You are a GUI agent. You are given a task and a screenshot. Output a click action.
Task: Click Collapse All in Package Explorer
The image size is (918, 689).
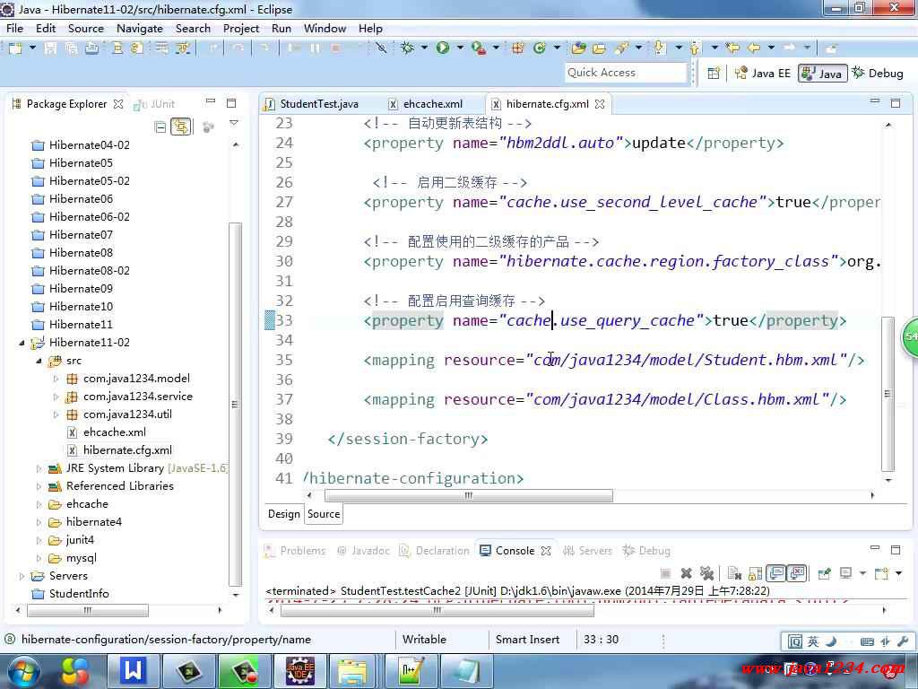(x=160, y=127)
